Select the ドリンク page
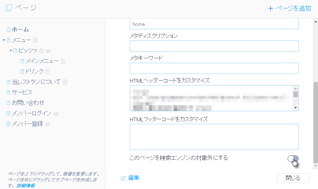The image size is (318, 189). point(34,71)
